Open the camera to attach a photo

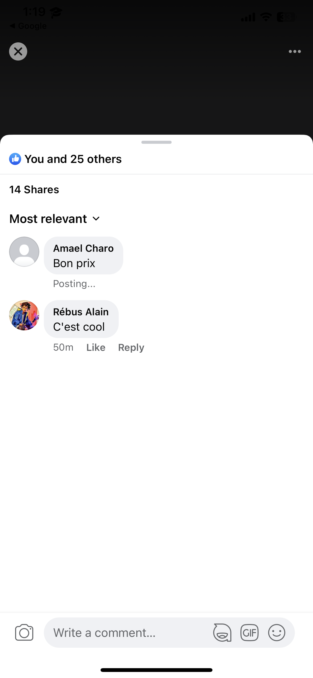(24, 632)
